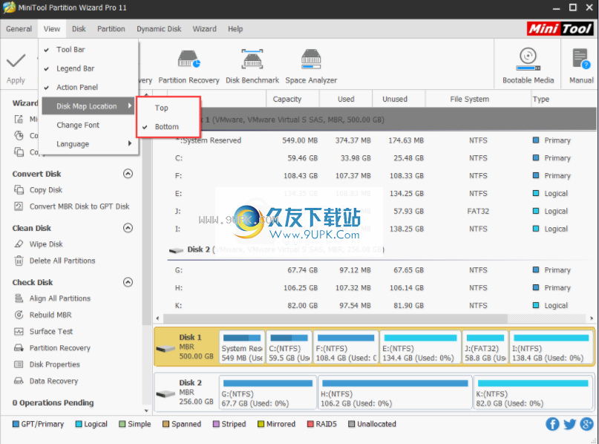Image resolution: width=599 pixels, height=444 pixels.
Task: Open the Manual help icon
Action: point(581,59)
